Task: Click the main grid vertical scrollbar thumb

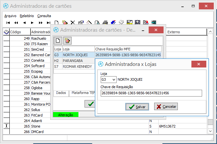Action: 210,122
